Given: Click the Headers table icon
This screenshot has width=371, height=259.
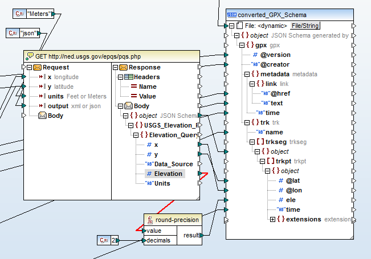Looking at the screenshot, I should (x=129, y=77).
